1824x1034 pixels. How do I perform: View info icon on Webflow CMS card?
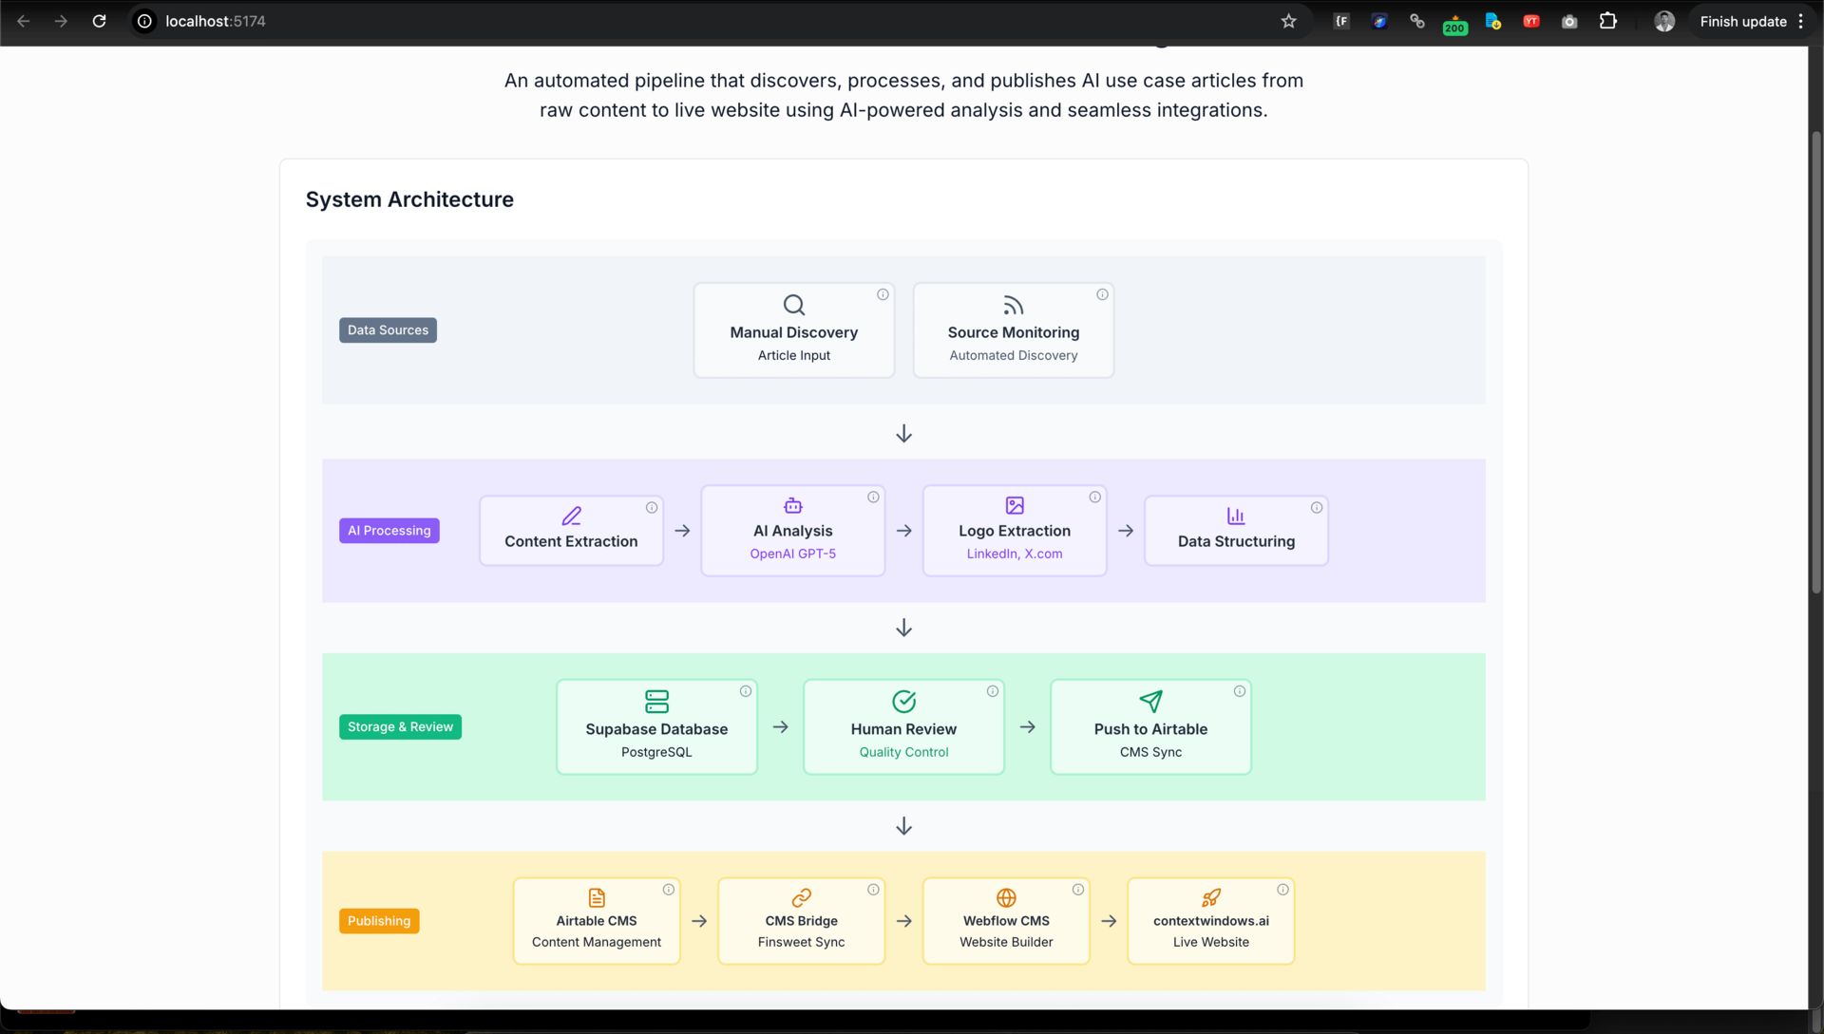[x=1078, y=890]
